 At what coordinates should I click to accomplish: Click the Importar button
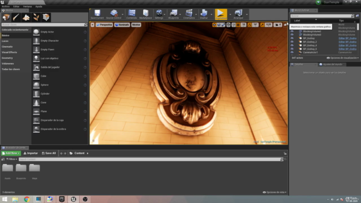(30, 153)
